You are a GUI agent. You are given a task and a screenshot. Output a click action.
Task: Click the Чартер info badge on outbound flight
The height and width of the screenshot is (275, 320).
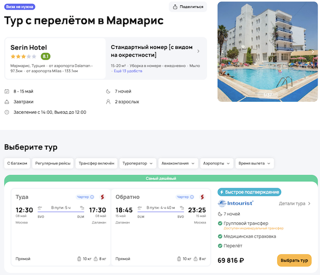pyautogui.click(x=85, y=197)
